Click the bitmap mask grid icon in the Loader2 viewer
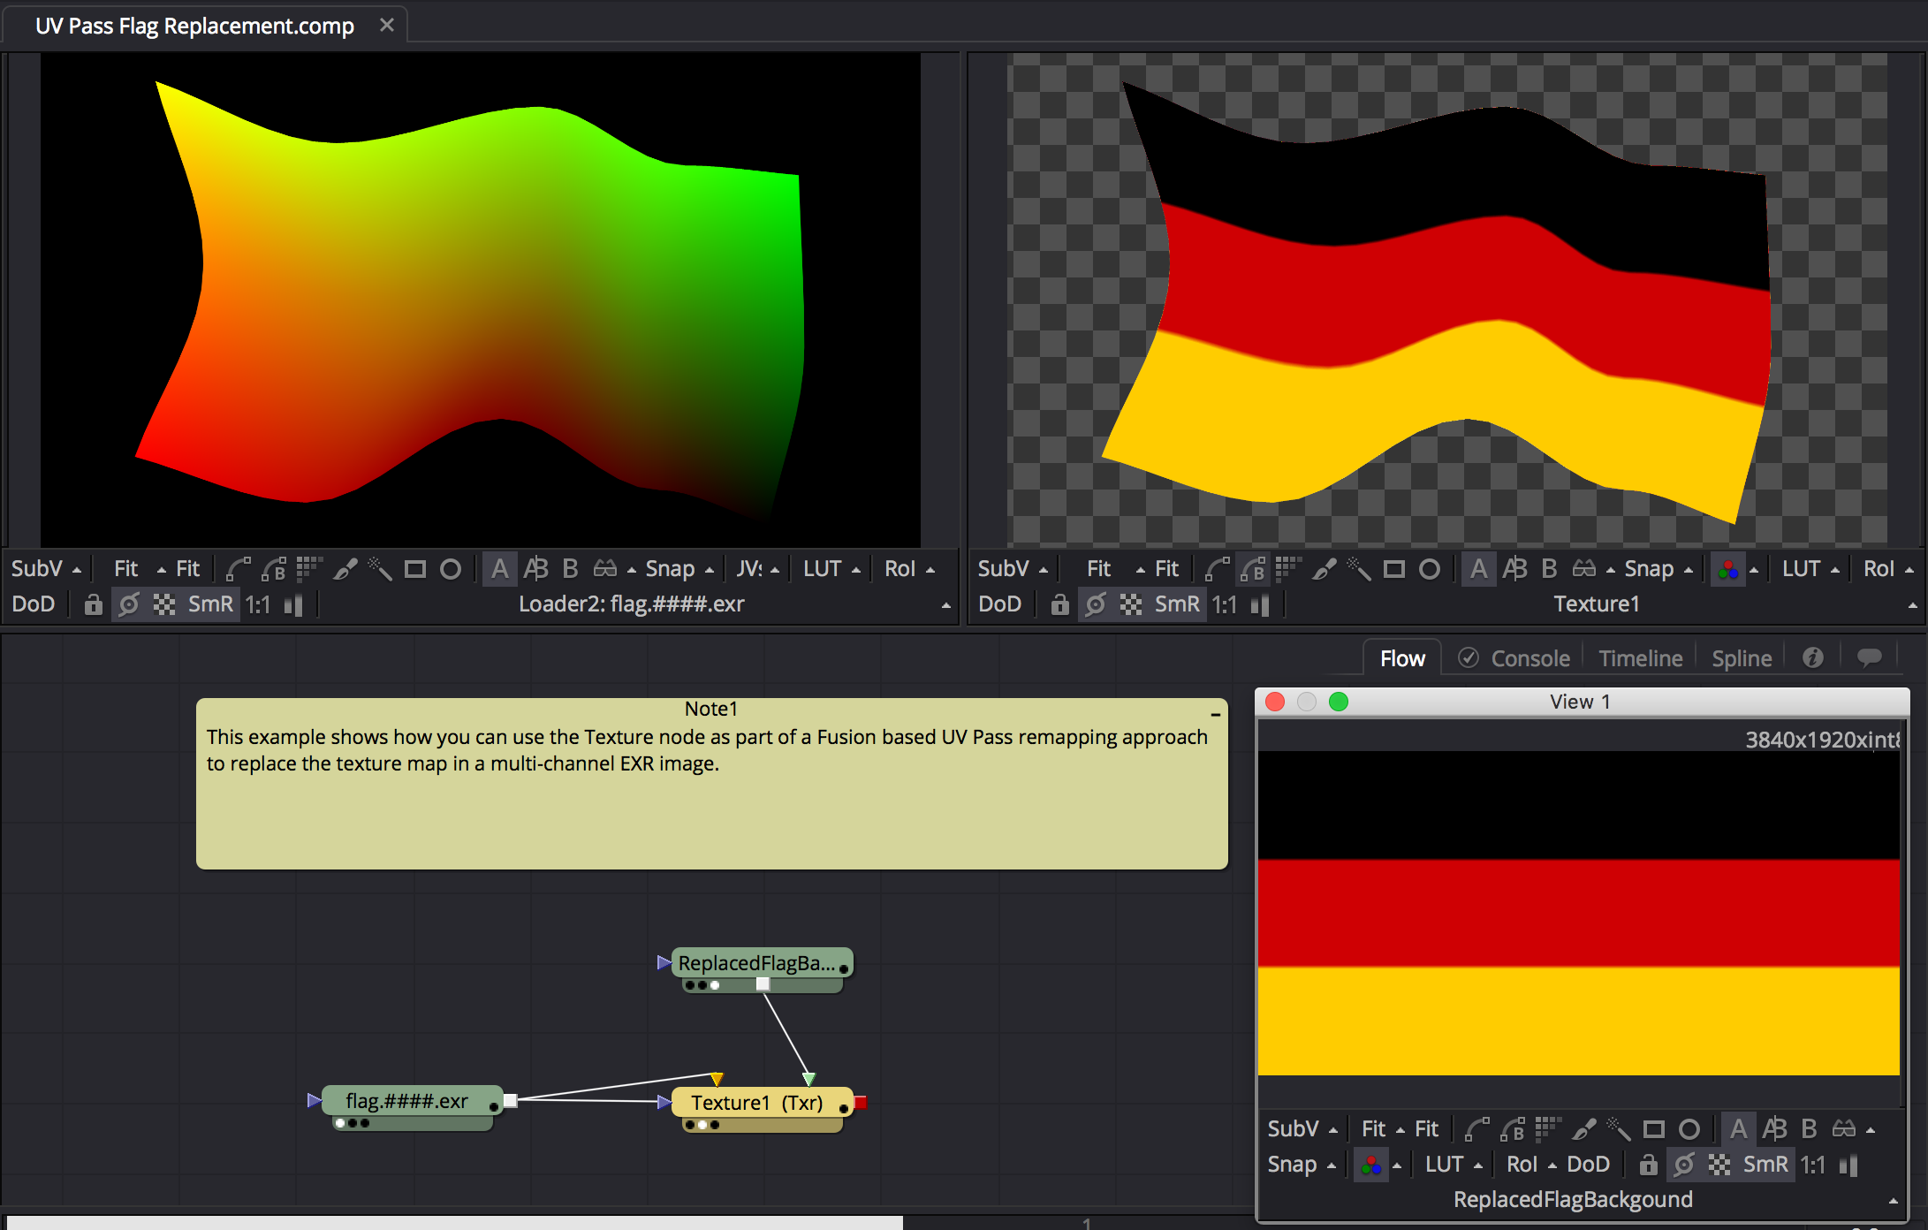Screen dimensions: 1928x1230 [309, 569]
